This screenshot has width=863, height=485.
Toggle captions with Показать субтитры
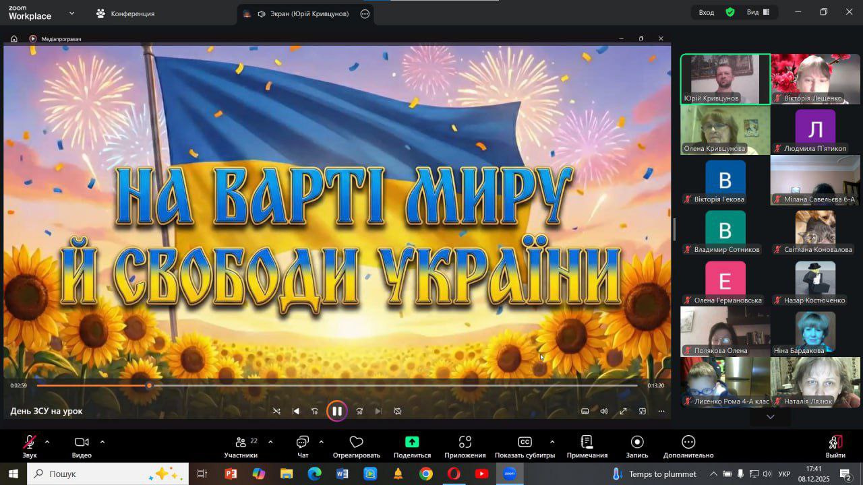[x=525, y=446]
